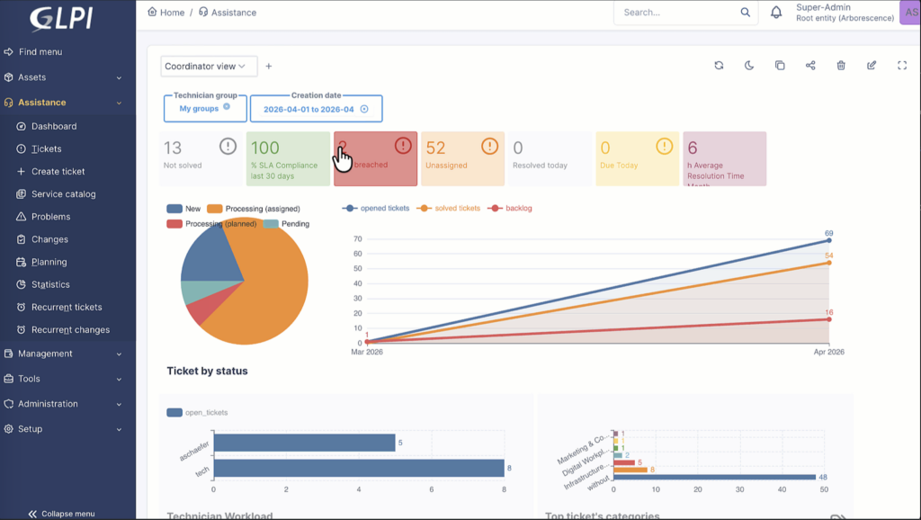The image size is (921, 520).
Task: Click the Ticket by status title
Action: click(x=208, y=371)
